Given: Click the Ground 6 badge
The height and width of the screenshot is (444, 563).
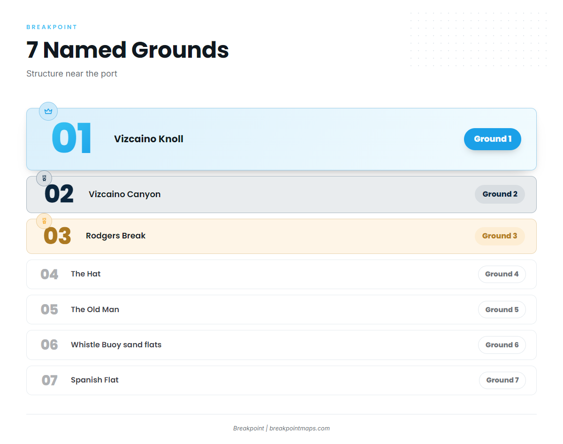Looking at the screenshot, I should [502, 345].
